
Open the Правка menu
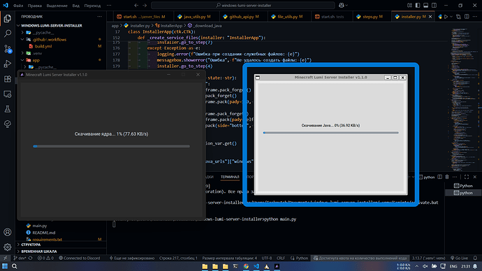(35, 6)
